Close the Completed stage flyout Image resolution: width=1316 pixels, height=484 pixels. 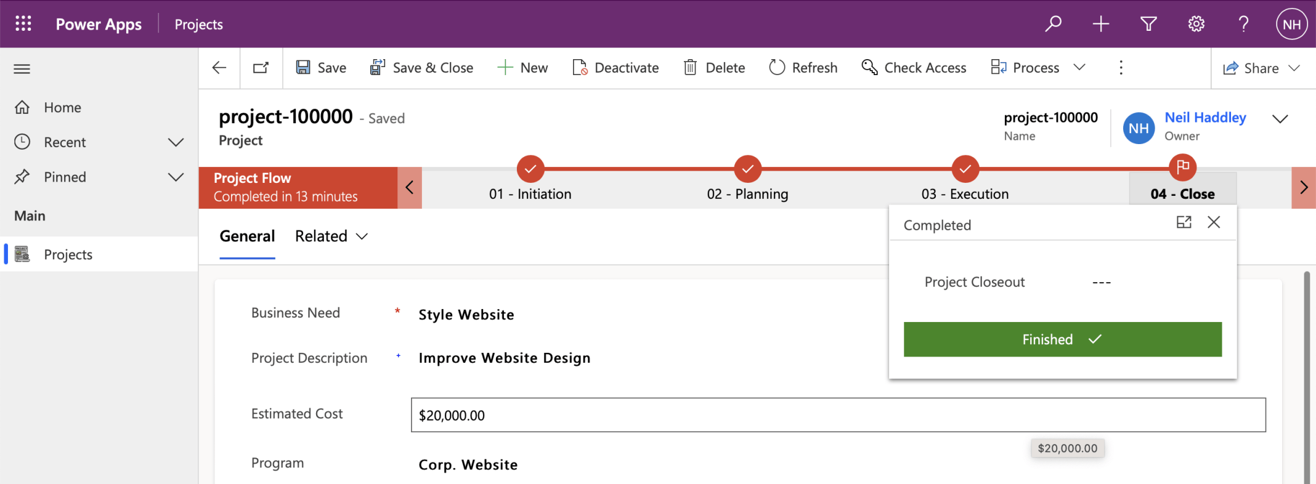click(1214, 222)
